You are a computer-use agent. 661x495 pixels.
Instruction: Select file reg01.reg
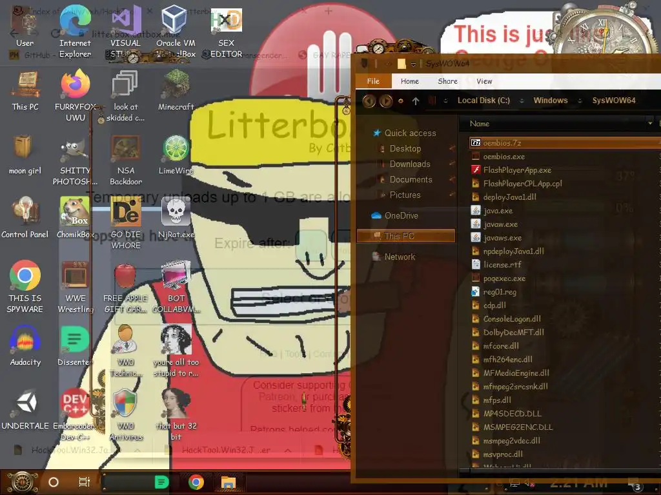(493, 292)
